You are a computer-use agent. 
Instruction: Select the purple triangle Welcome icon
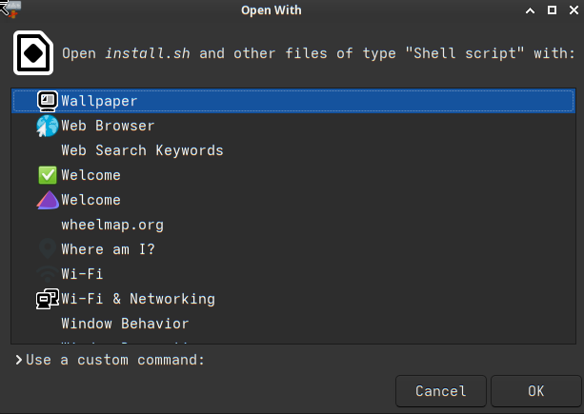click(48, 200)
